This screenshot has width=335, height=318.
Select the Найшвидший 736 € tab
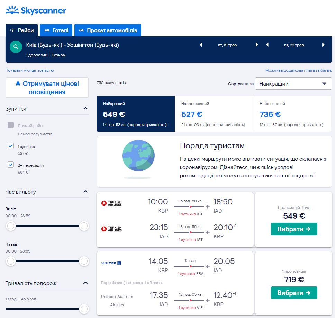click(x=292, y=114)
